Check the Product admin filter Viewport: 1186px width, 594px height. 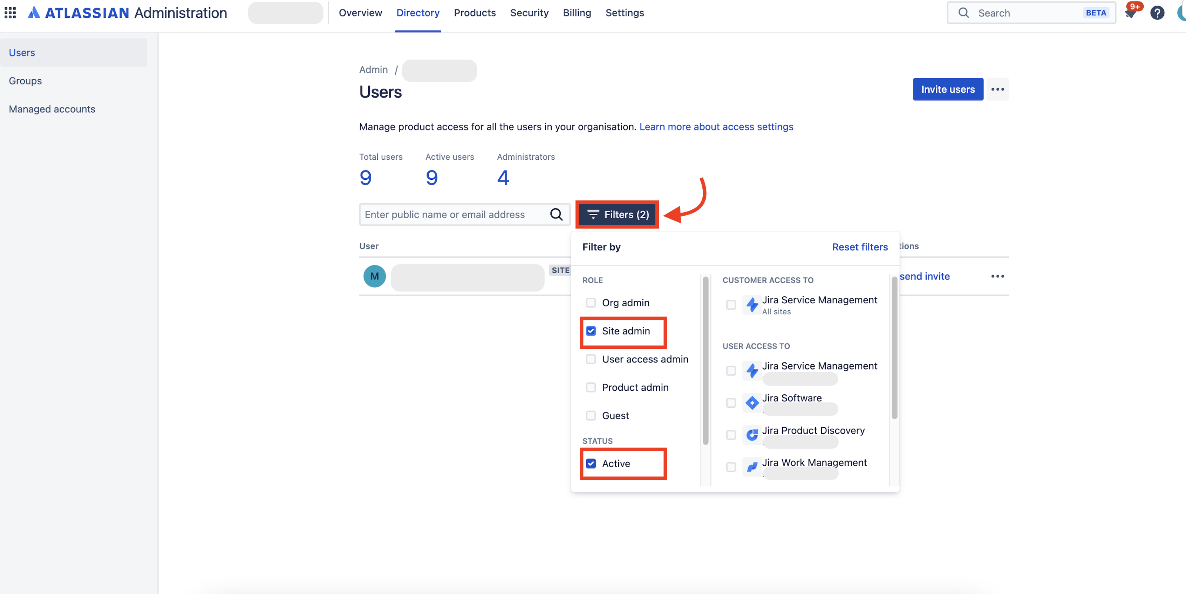click(x=590, y=387)
